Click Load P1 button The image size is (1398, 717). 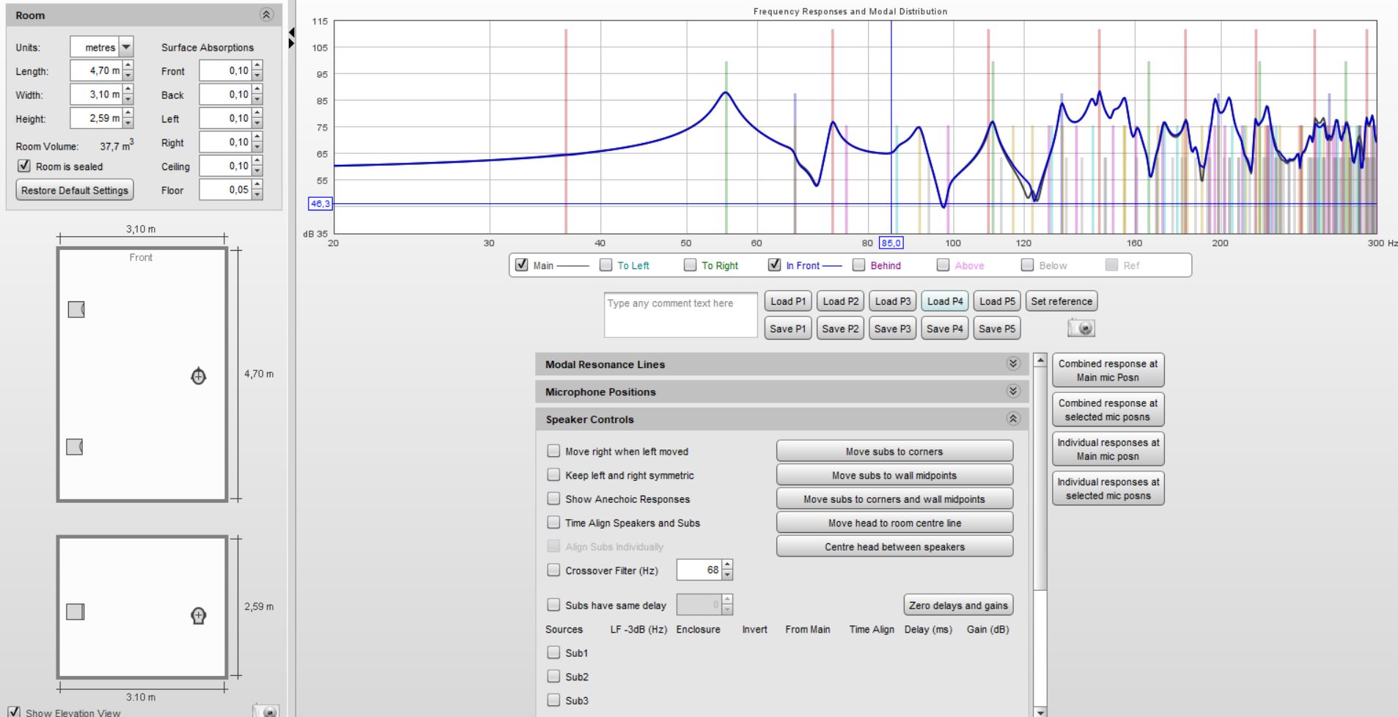(x=788, y=301)
